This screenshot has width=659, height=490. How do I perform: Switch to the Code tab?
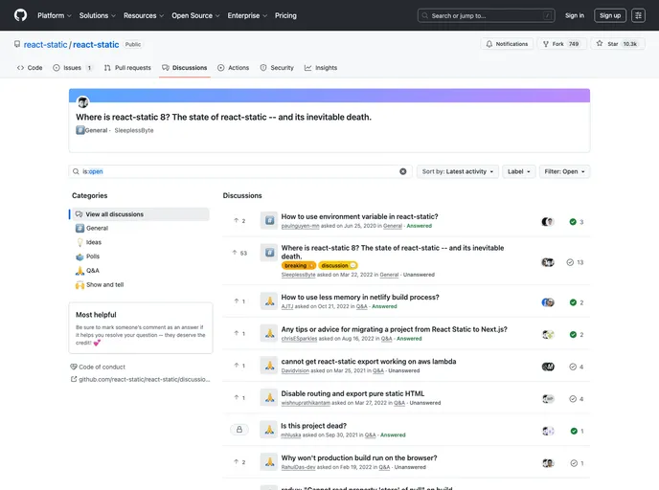click(x=30, y=68)
